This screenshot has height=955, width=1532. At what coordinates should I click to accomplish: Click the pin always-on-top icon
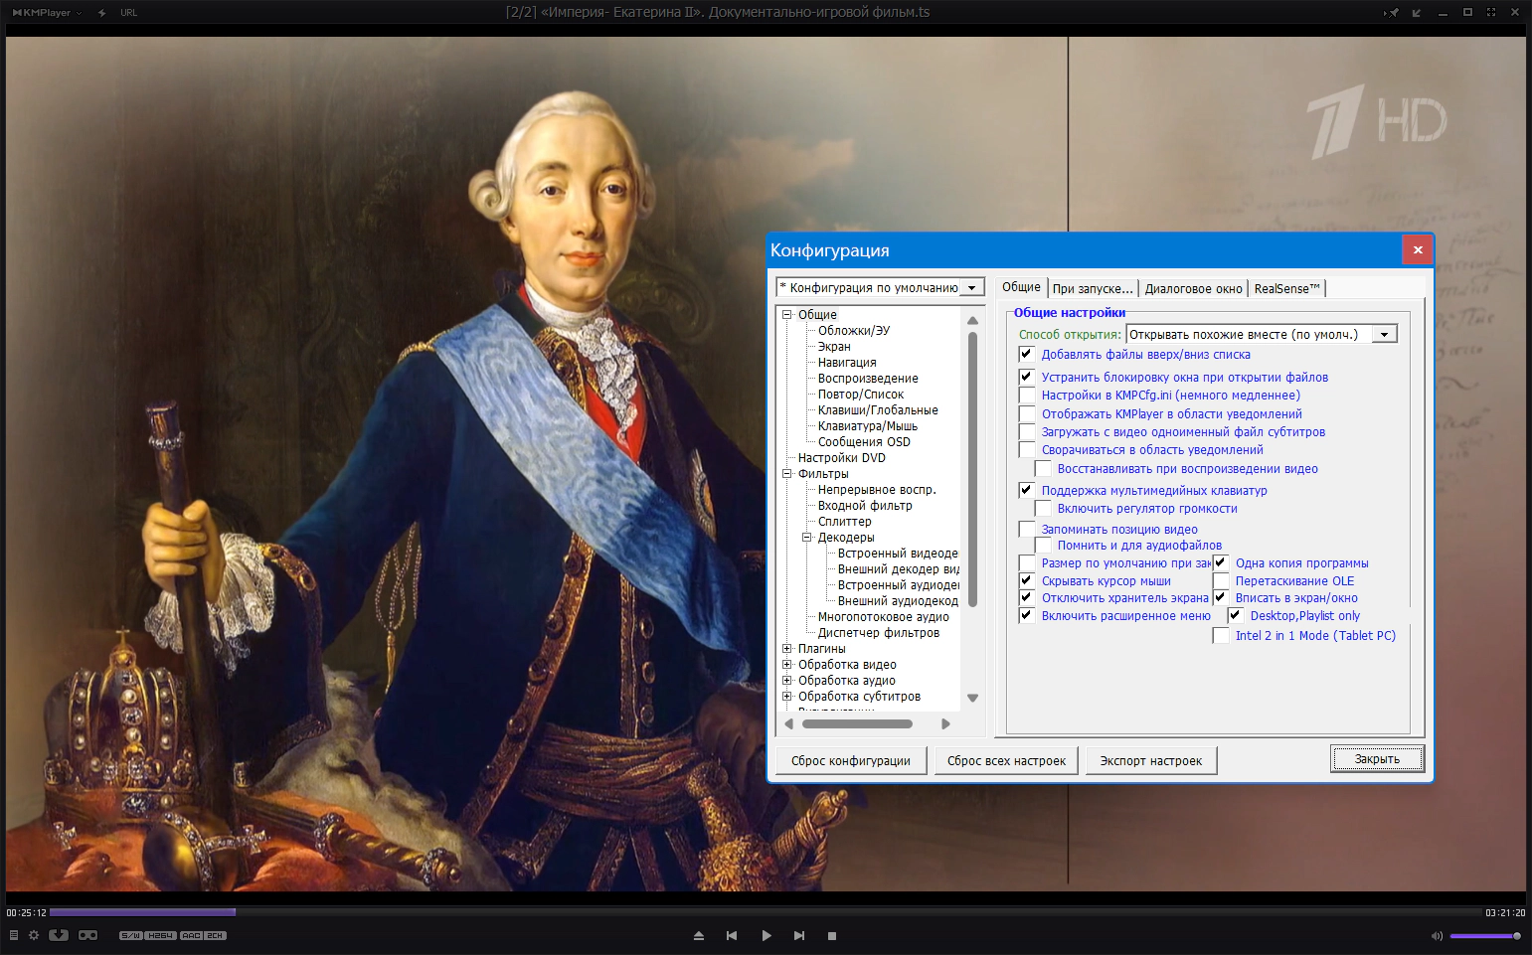1392,13
